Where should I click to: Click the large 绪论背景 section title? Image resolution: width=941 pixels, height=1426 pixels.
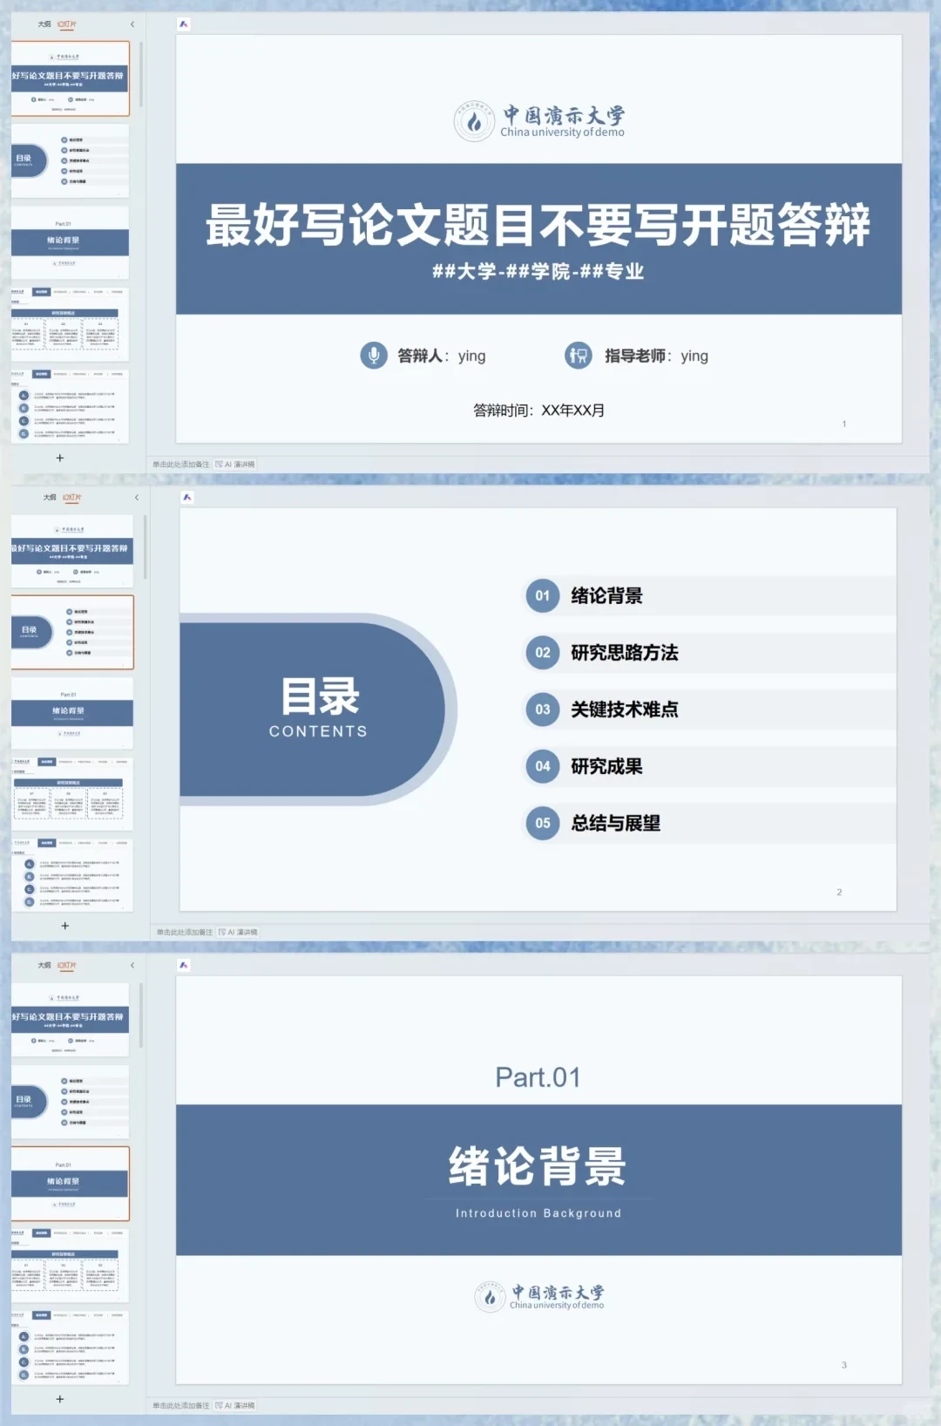click(x=538, y=1166)
